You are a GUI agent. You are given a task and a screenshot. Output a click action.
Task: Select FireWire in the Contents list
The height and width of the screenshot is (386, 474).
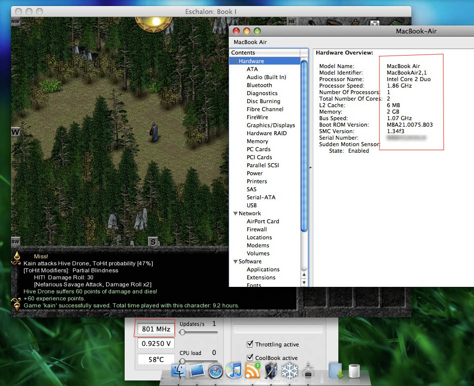point(257,117)
